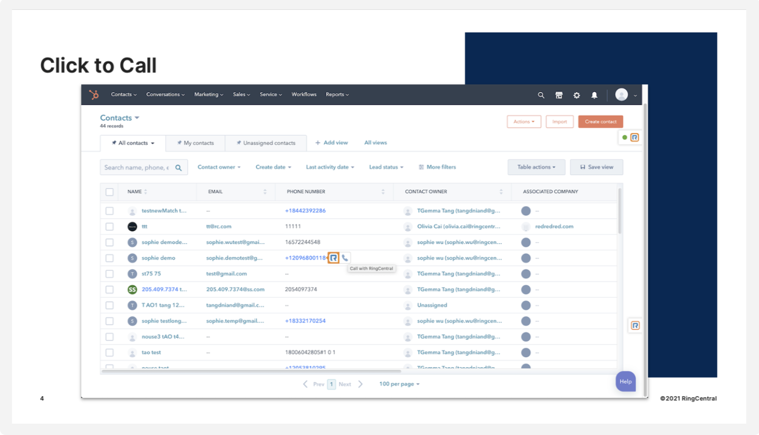
Task: Open the marketplace icon in top bar
Action: 559,95
